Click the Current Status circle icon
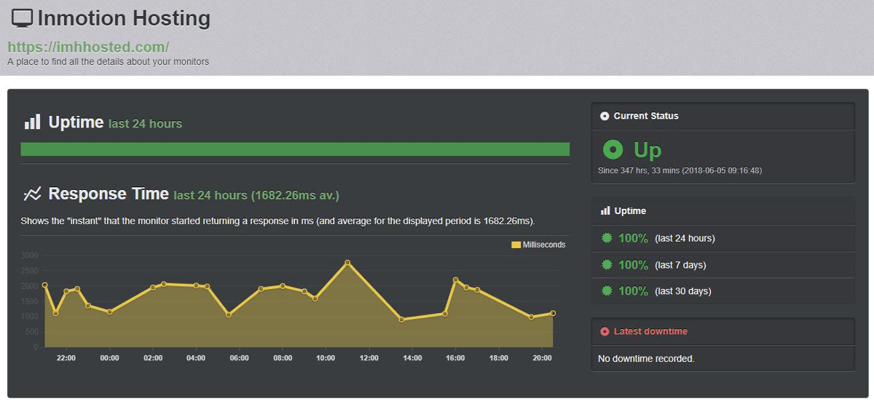Screen dimensions: 874x404 click(605, 116)
